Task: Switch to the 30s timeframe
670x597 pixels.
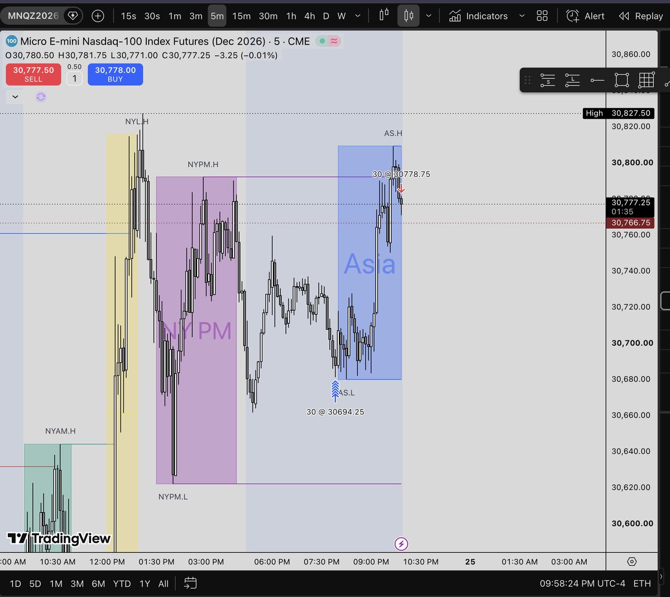Action: coord(152,16)
